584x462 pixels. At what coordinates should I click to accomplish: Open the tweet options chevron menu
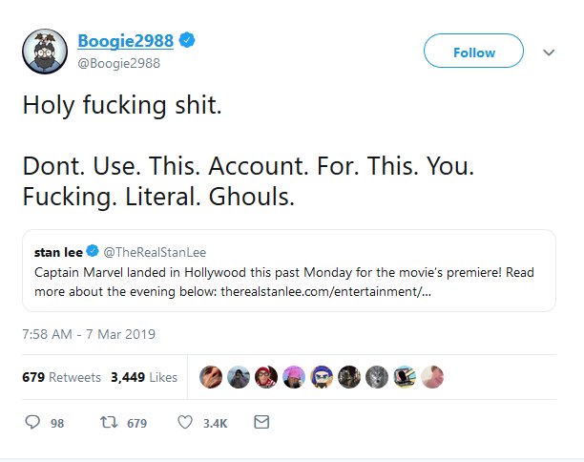pos(549,52)
